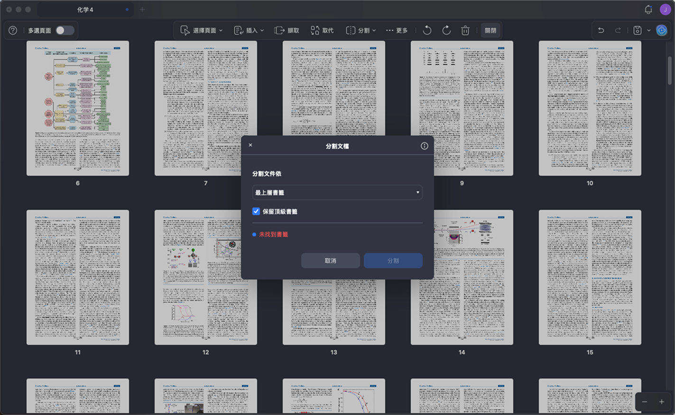Open the 插入 dropdown menu
This screenshot has width=675, height=415.
coord(249,30)
